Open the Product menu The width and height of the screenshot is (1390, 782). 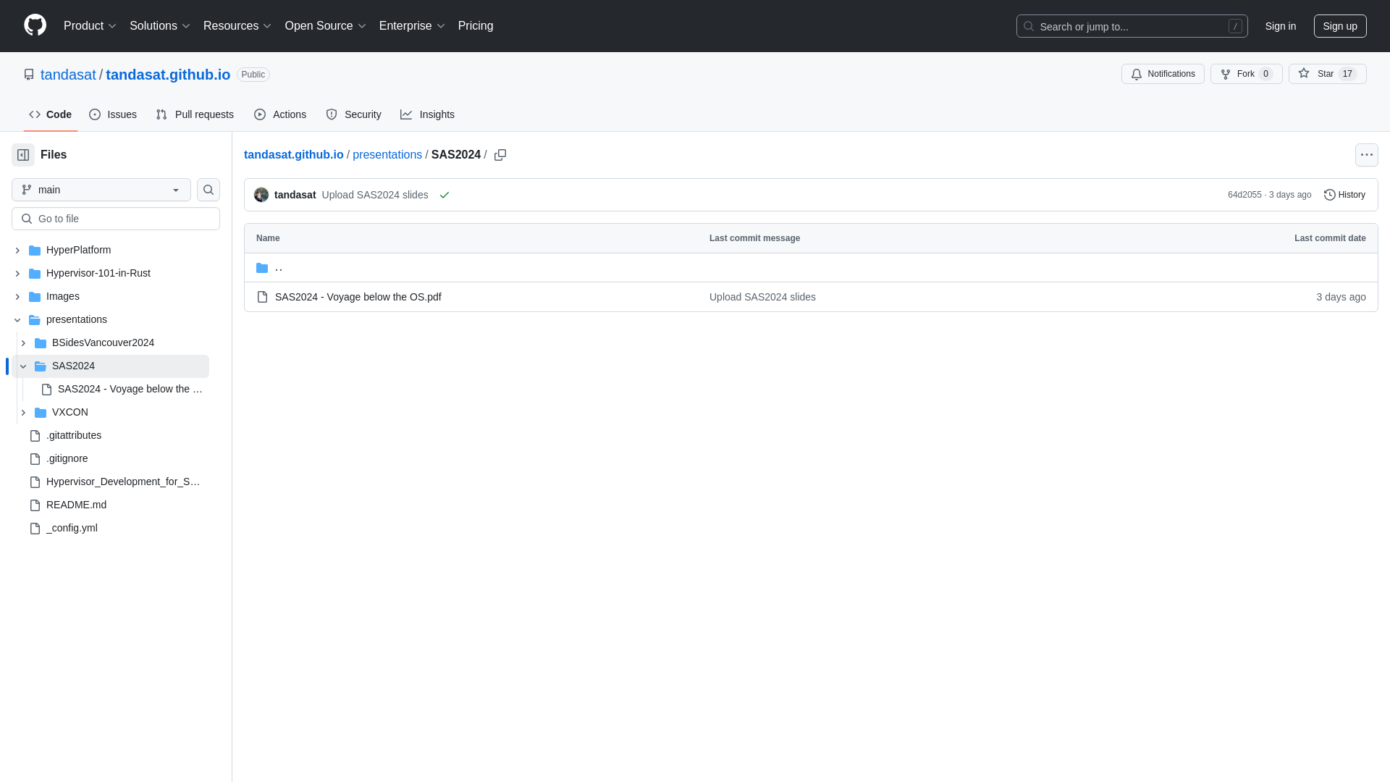[90, 25]
